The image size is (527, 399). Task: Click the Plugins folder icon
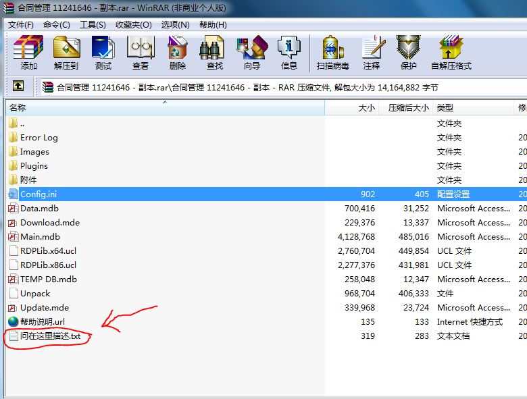point(13,165)
